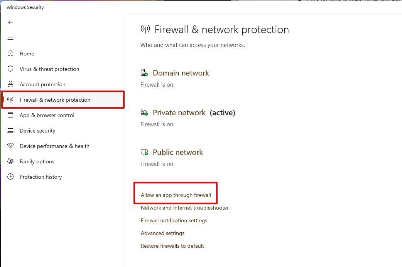The width and height of the screenshot is (402, 267).
Task: Click the back arrow icon
Action: (10, 22)
